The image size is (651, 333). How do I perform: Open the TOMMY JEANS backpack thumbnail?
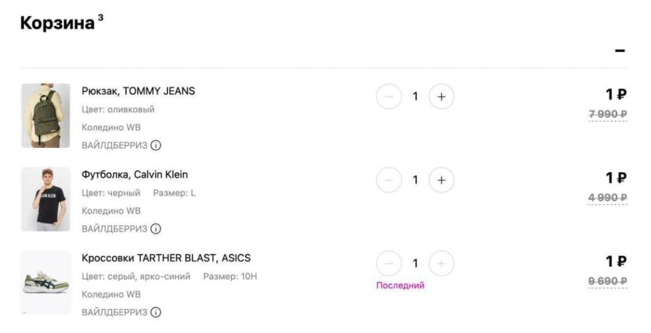click(x=45, y=116)
